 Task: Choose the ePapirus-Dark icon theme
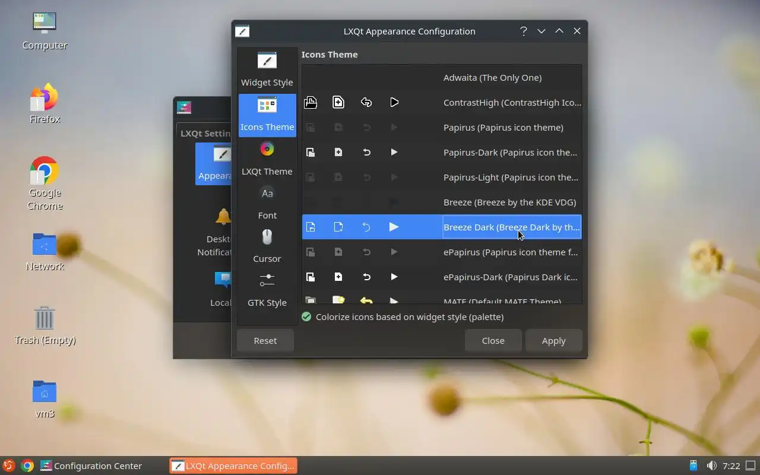click(x=442, y=277)
